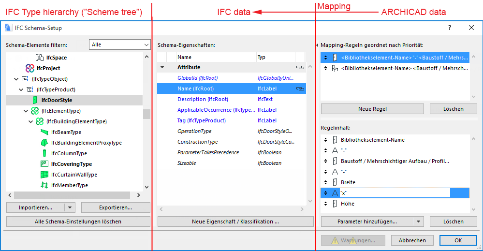Open the Schema-Elemente filtern dropdown
483x251 pixels.
pos(119,44)
